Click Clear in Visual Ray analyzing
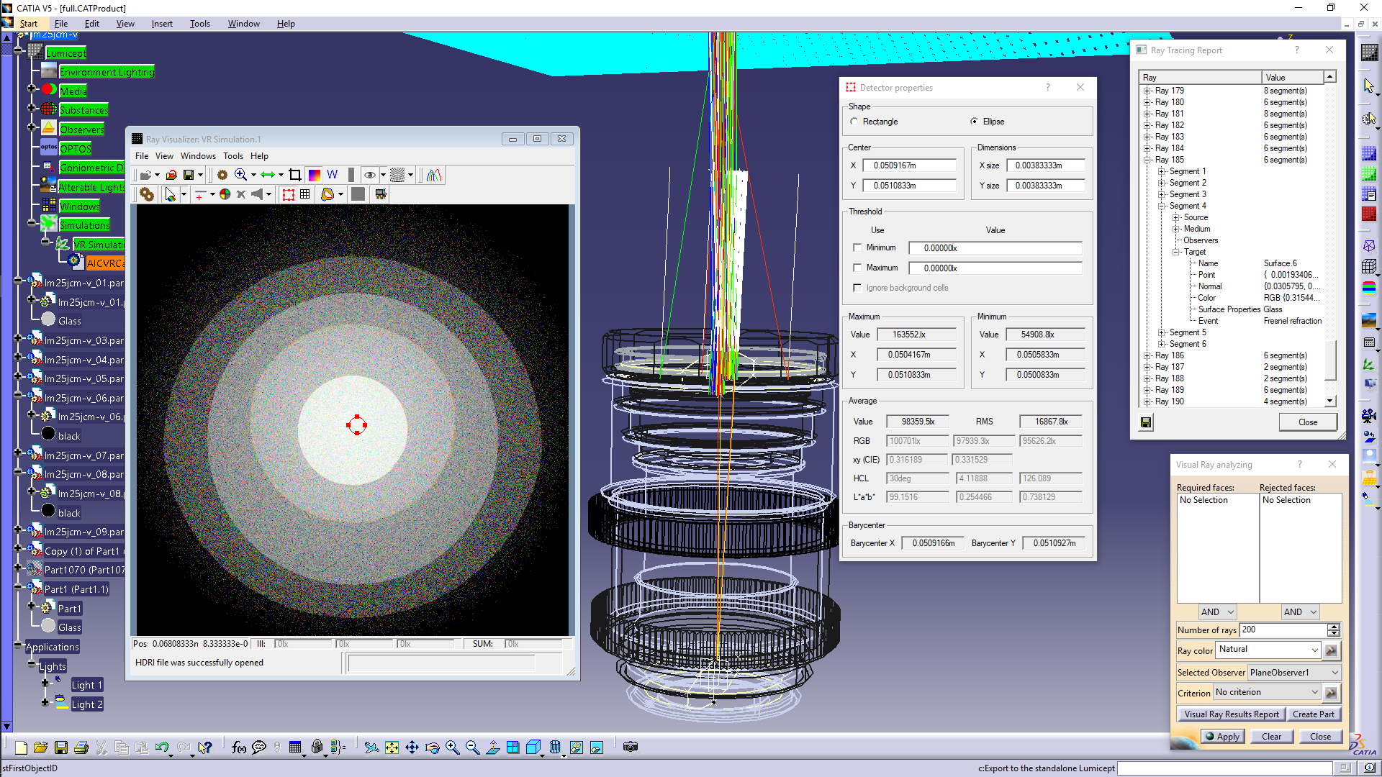1382x777 pixels. [x=1271, y=736]
